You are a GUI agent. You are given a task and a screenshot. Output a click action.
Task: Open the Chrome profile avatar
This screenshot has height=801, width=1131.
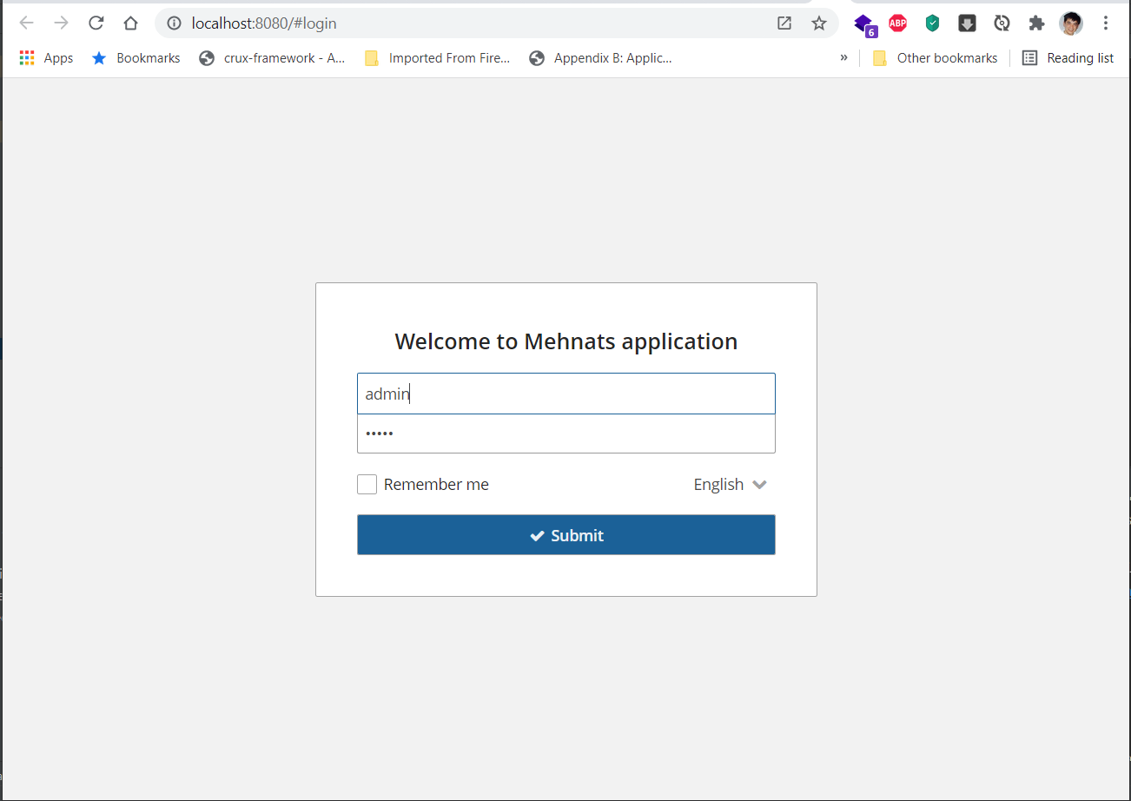(1071, 23)
